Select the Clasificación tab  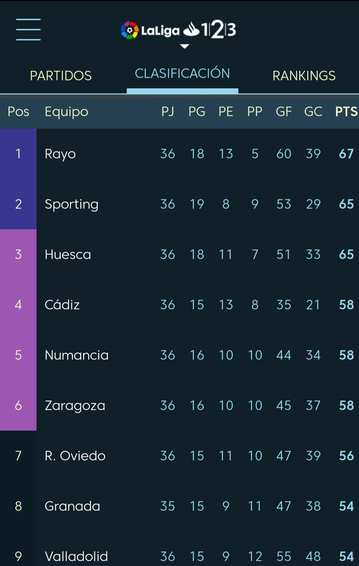(x=183, y=74)
